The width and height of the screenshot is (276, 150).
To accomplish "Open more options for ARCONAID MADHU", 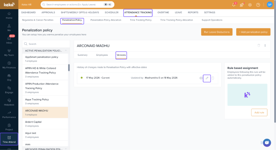I will point(265,45).
